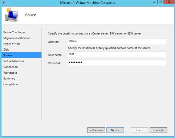The height and width of the screenshot is (138, 175).
Task: Click the app icon in title bar
Action: click(x=4, y=3)
